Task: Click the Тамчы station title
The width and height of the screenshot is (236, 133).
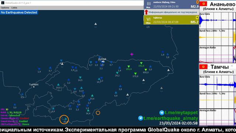Action: tap(220, 67)
